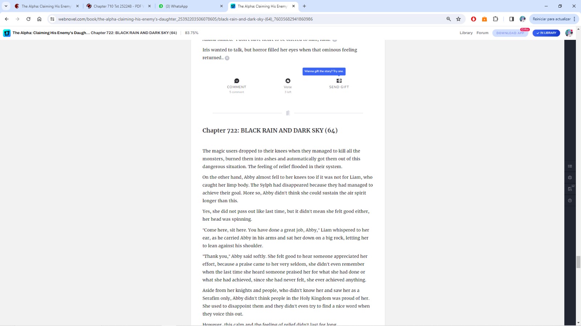581x326 pixels.
Task: Open paragraph comment bubble after 'returned..'
Action: point(227,58)
